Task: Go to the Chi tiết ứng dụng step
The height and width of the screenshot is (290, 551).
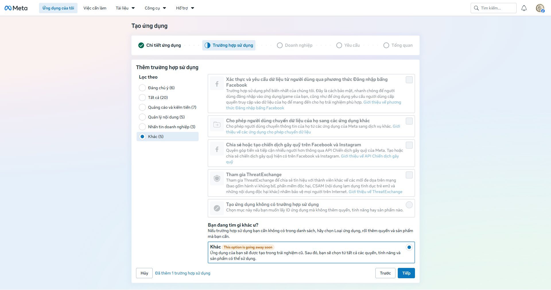Action: pos(160,45)
